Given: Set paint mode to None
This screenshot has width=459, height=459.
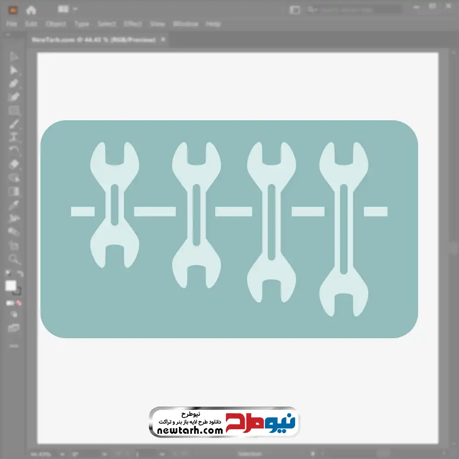Looking at the screenshot, I should tap(19, 303).
